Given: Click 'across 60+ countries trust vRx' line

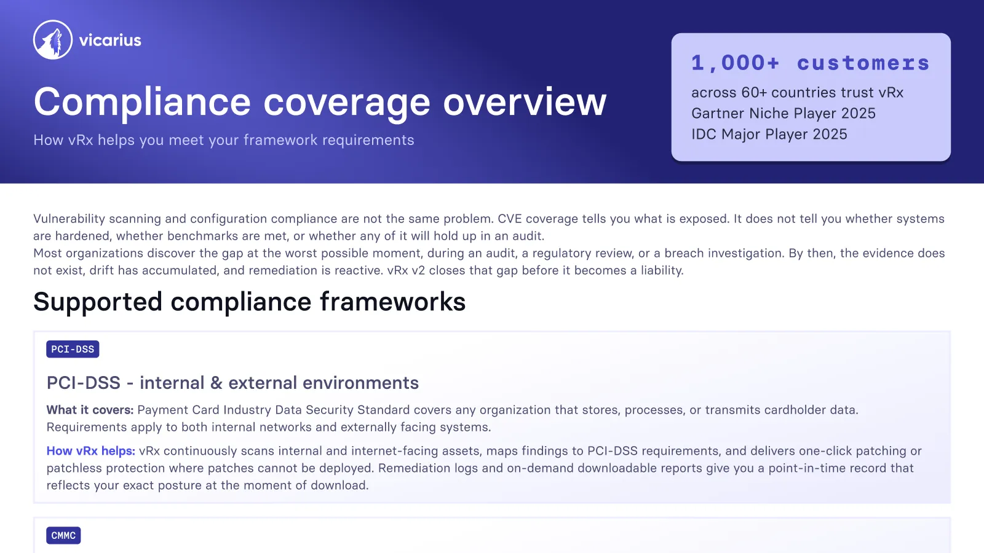Looking at the screenshot, I should coord(797,93).
